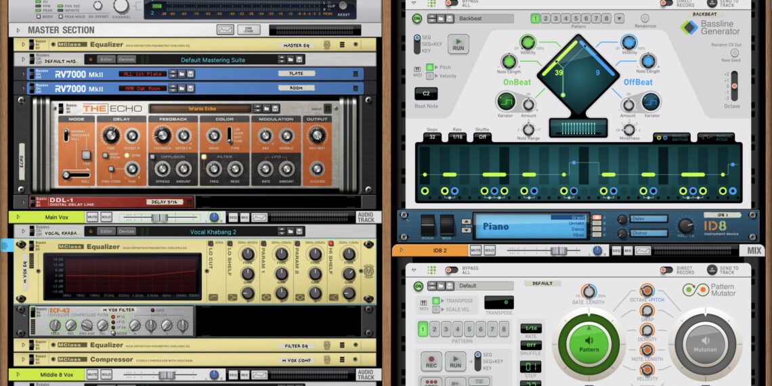Screen dimensions: 772x386
Task: Show insert FX for the Master Section
Action: click(x=226, y=30)
